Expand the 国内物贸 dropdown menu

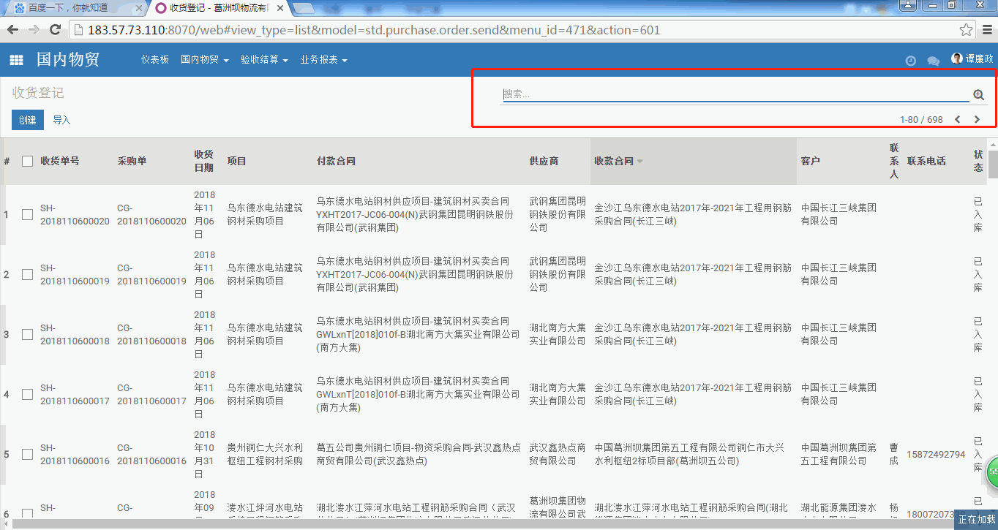pyautogui.click(x=204, y=60)
